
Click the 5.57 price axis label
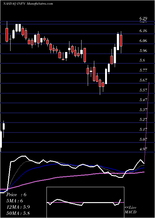point(143,90)
